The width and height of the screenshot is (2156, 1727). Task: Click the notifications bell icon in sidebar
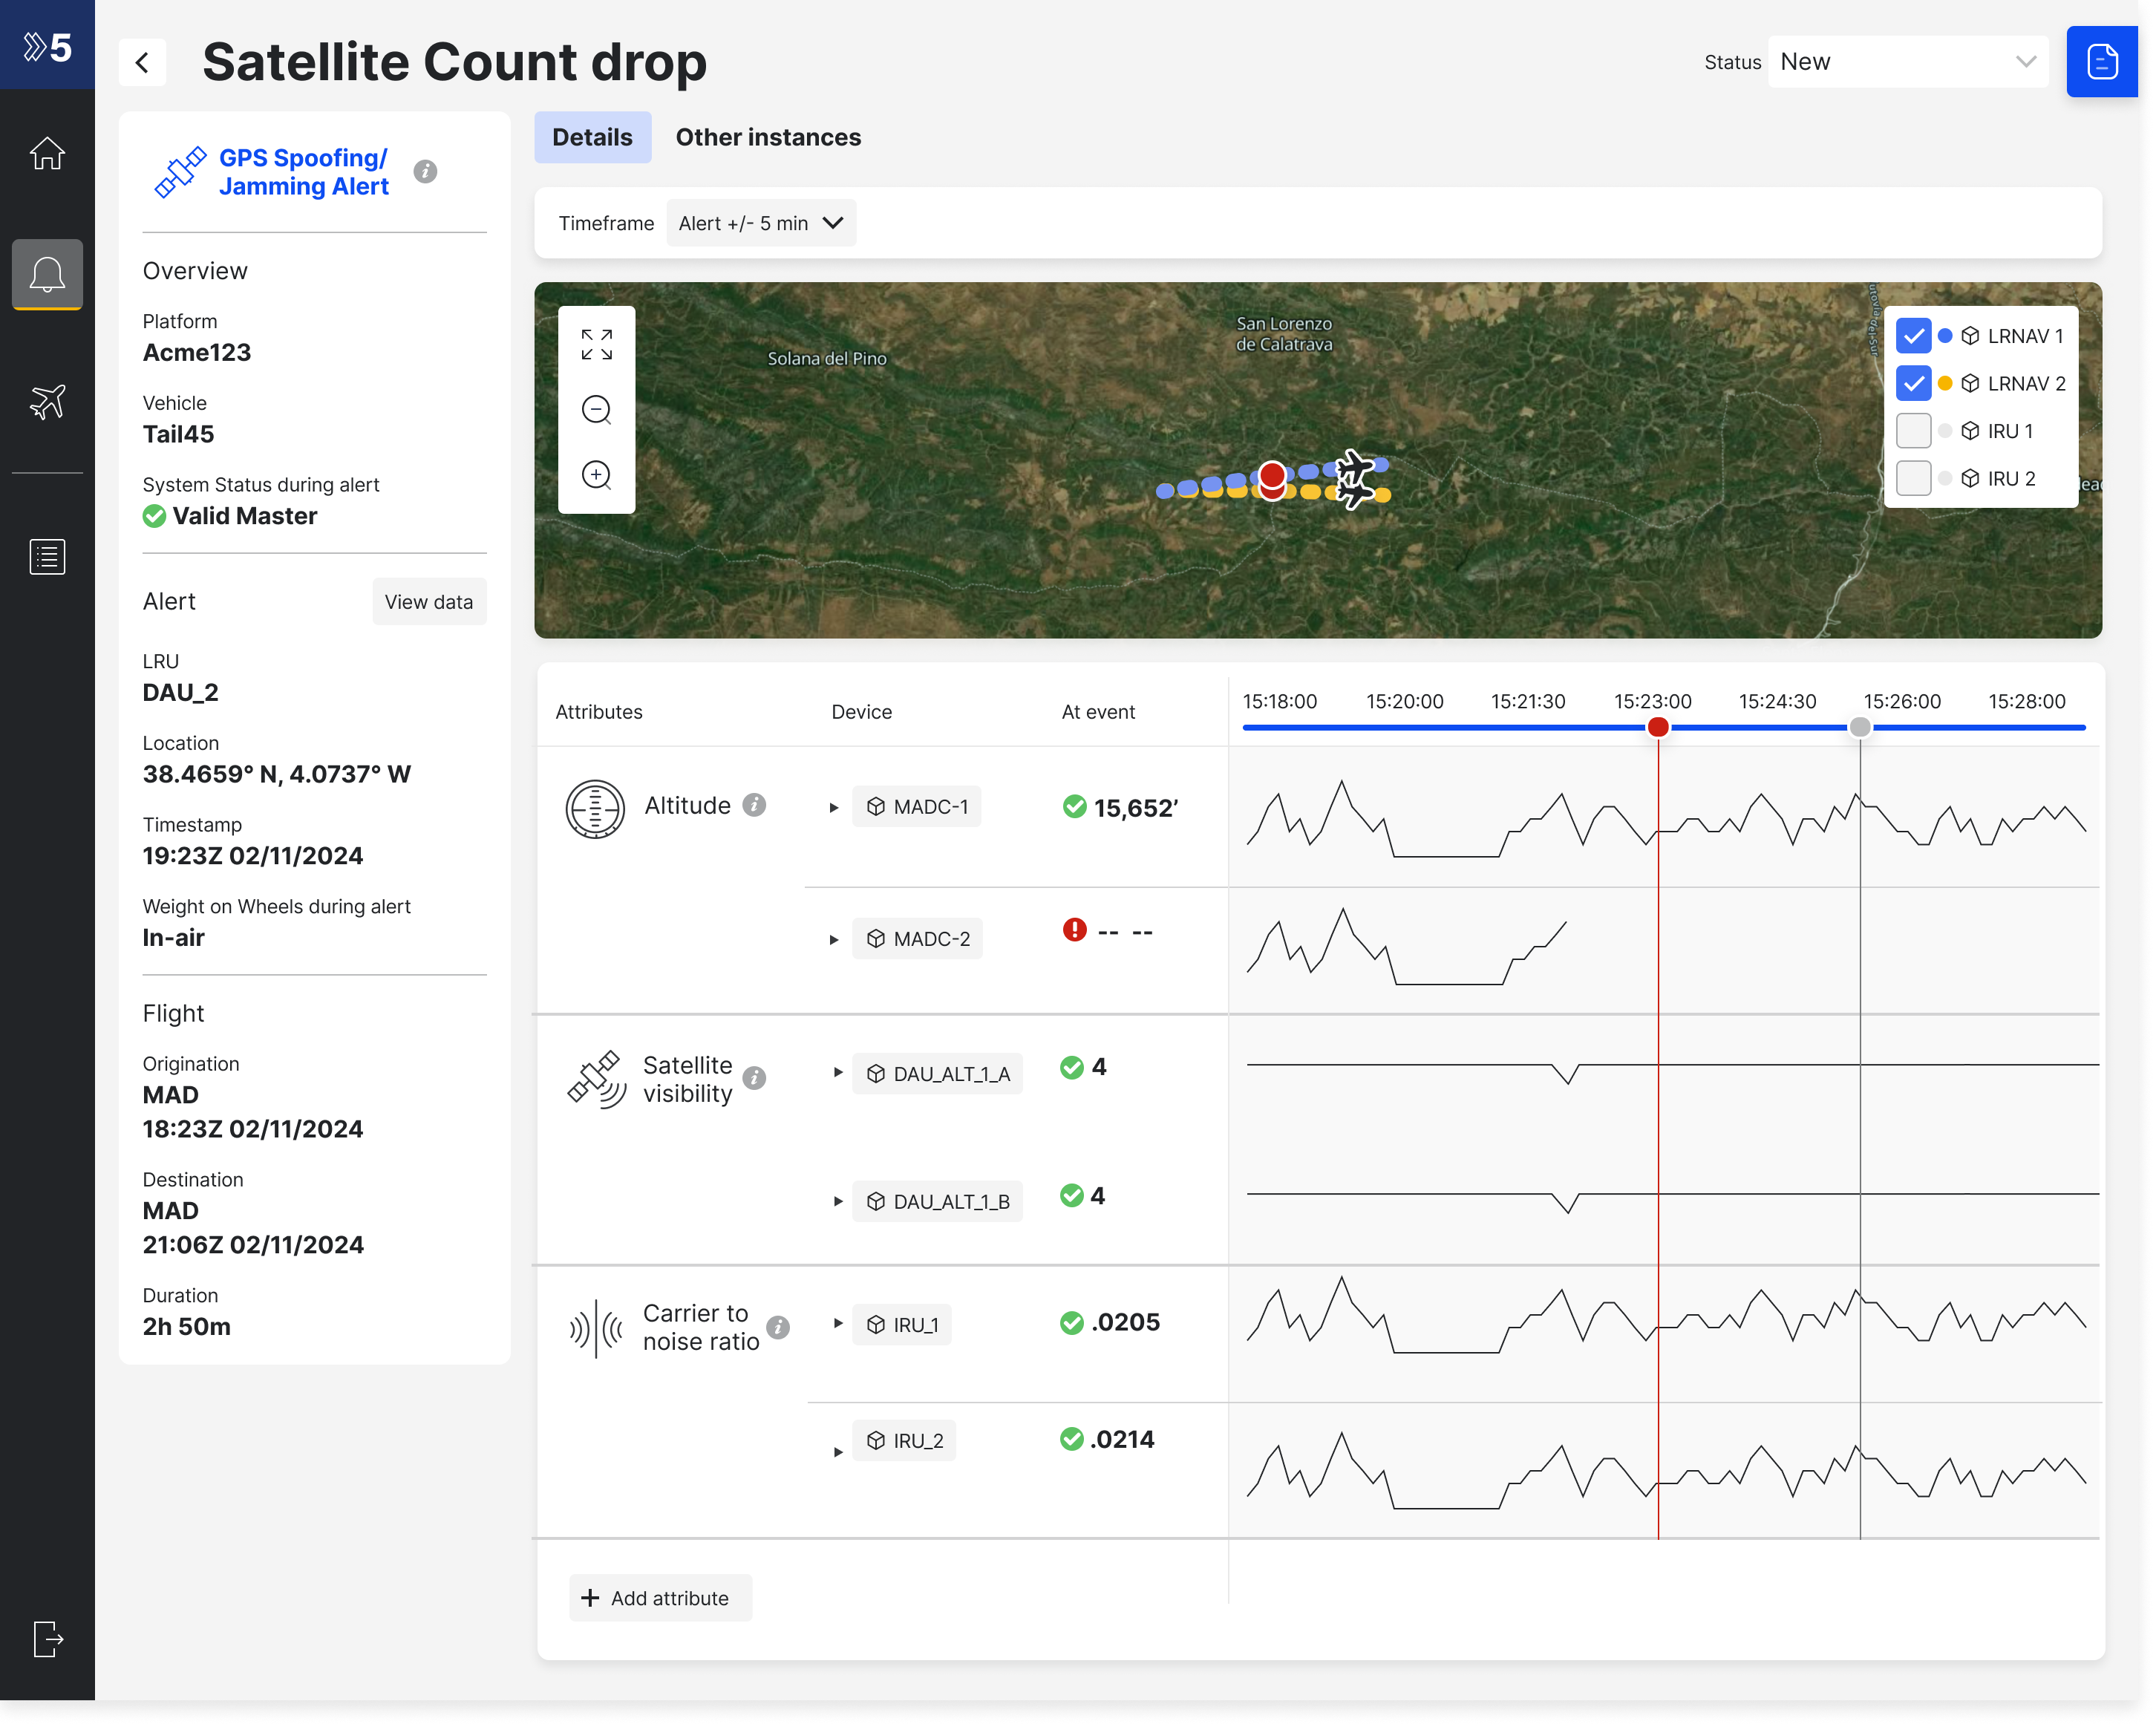point(48,275)
